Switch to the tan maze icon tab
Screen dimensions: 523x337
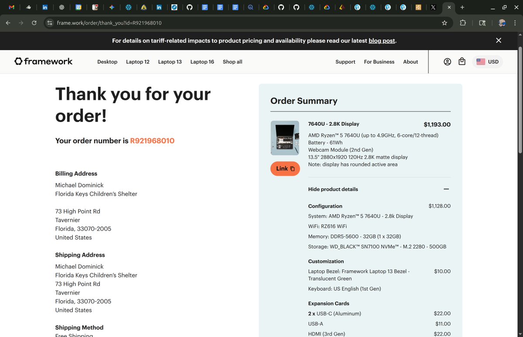(x=418, y=7)
